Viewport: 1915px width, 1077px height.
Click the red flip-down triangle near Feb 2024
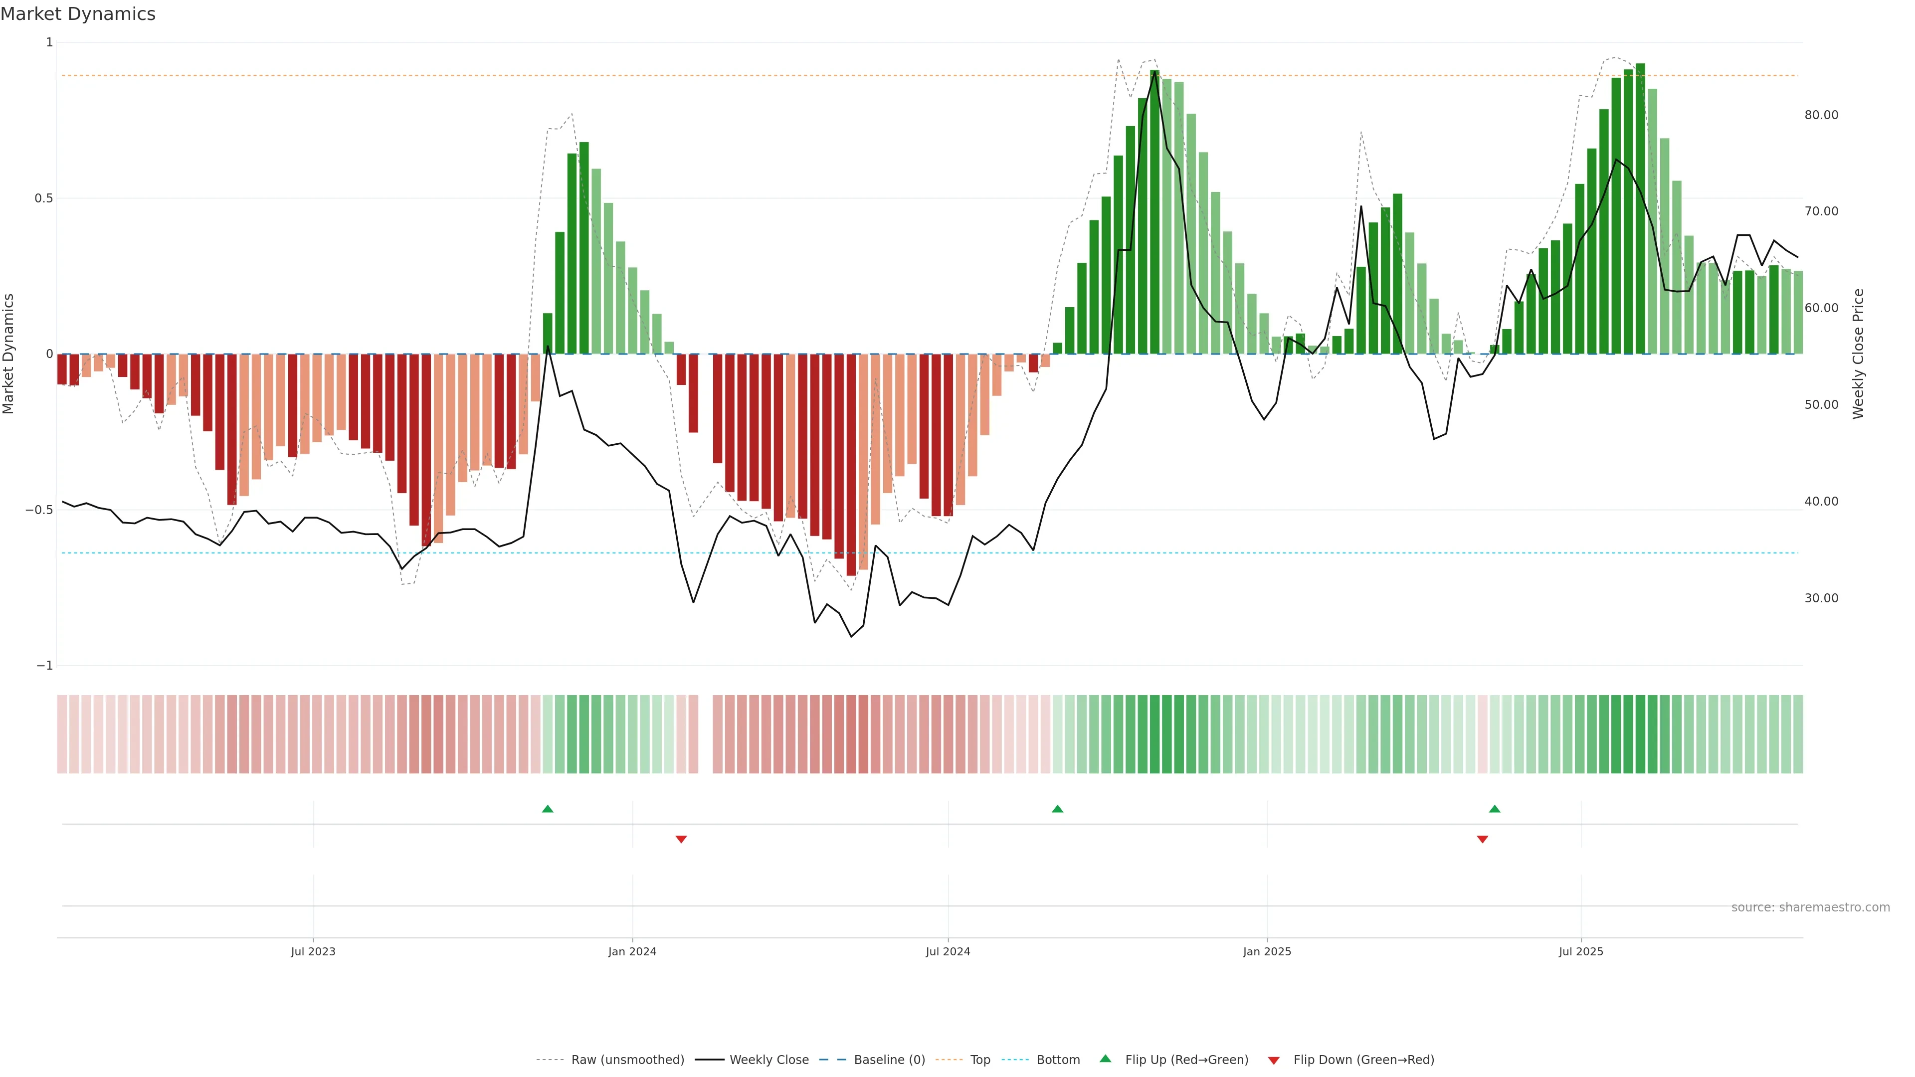point(681,839)
